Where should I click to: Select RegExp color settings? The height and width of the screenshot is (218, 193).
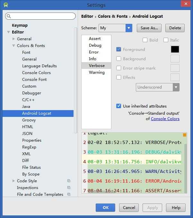(x=29, y=147)
